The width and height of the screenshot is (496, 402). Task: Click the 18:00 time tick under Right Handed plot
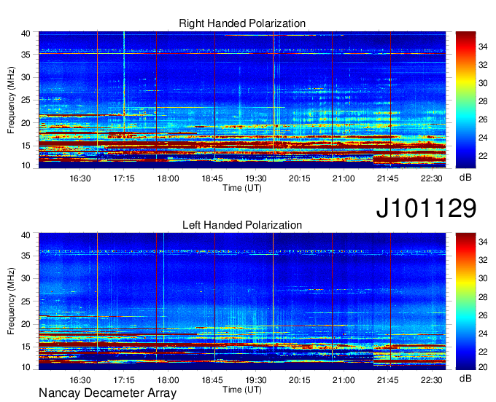tap(168, 178)
